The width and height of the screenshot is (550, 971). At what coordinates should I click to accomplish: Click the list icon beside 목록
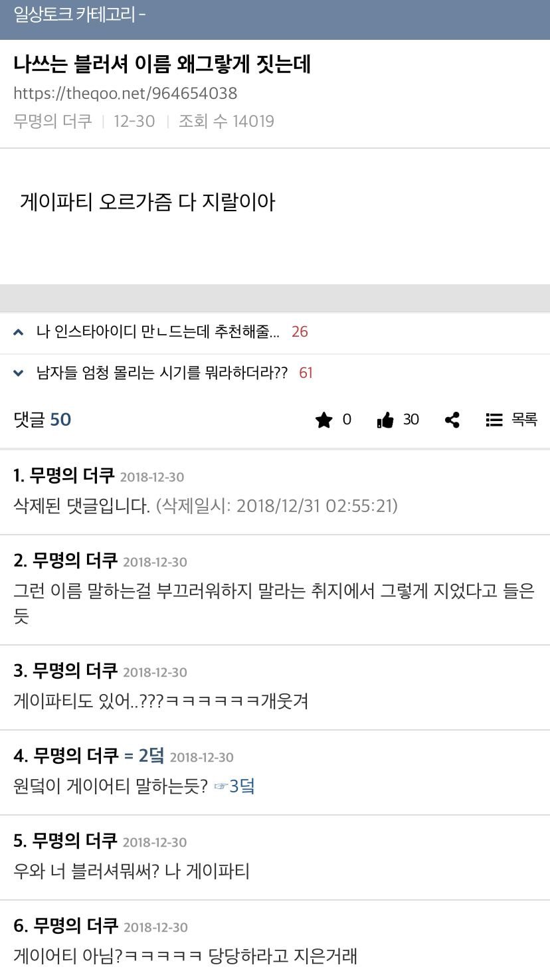coord(494,420)
